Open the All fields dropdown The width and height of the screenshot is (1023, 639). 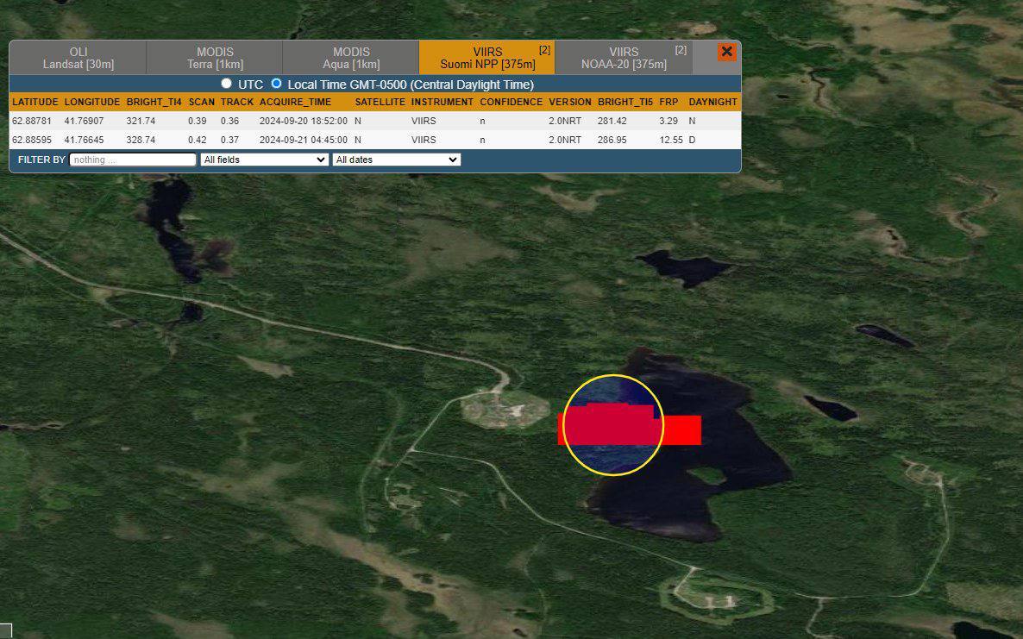[x=264, y=160]
